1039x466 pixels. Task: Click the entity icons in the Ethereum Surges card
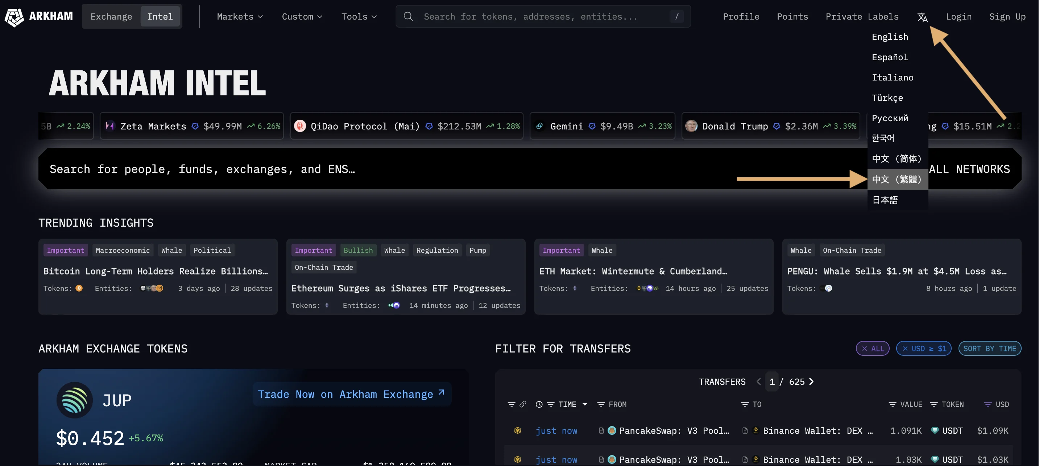point(394,305)
